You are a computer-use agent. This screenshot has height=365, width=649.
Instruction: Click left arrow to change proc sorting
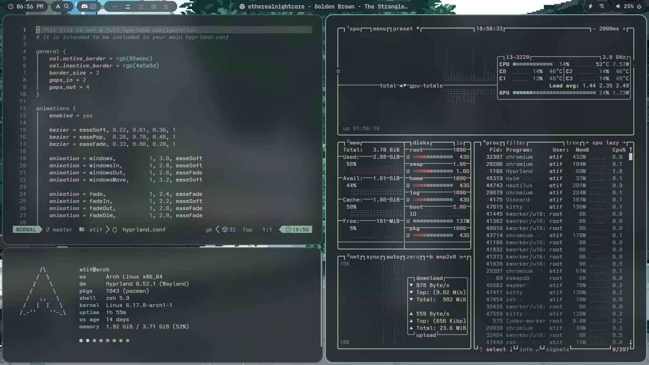pyautogui.click(x=588, y=143)
